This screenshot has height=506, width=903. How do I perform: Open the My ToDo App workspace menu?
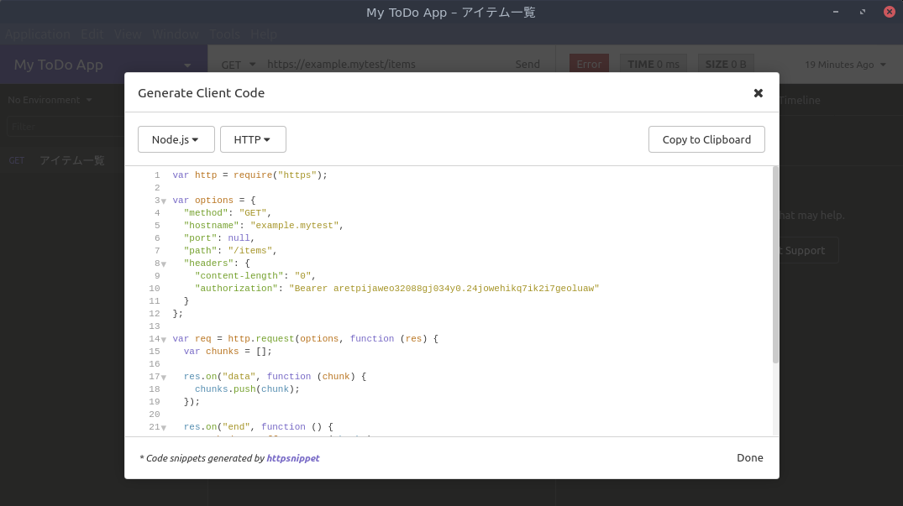[x=101, y=65]
